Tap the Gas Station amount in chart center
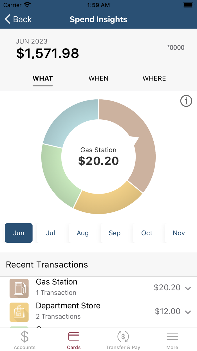Screen dimensions: 197x351 pos(98,161)
